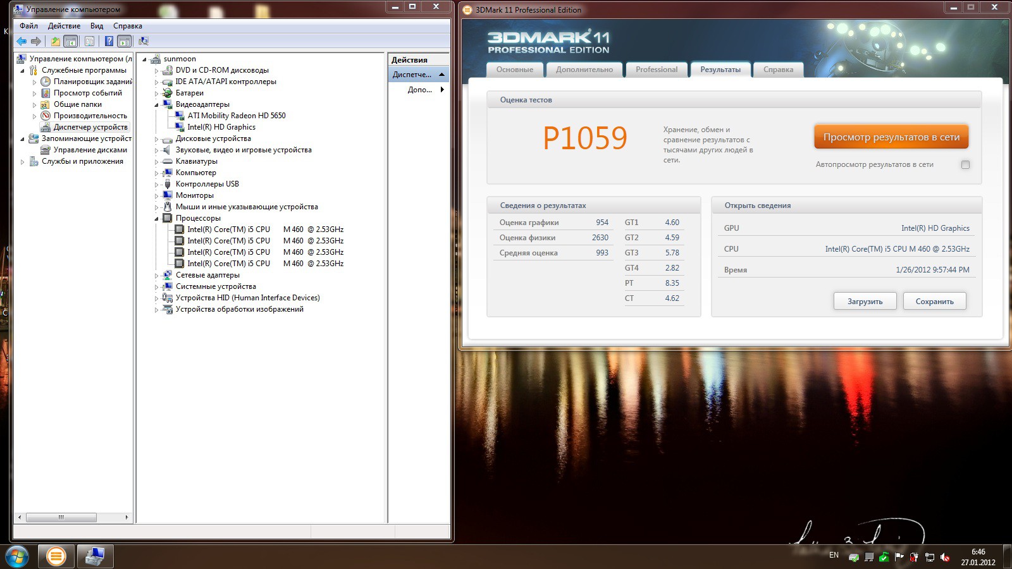Switch to the Дополнительно tab in 3DMark

(584, 70)
